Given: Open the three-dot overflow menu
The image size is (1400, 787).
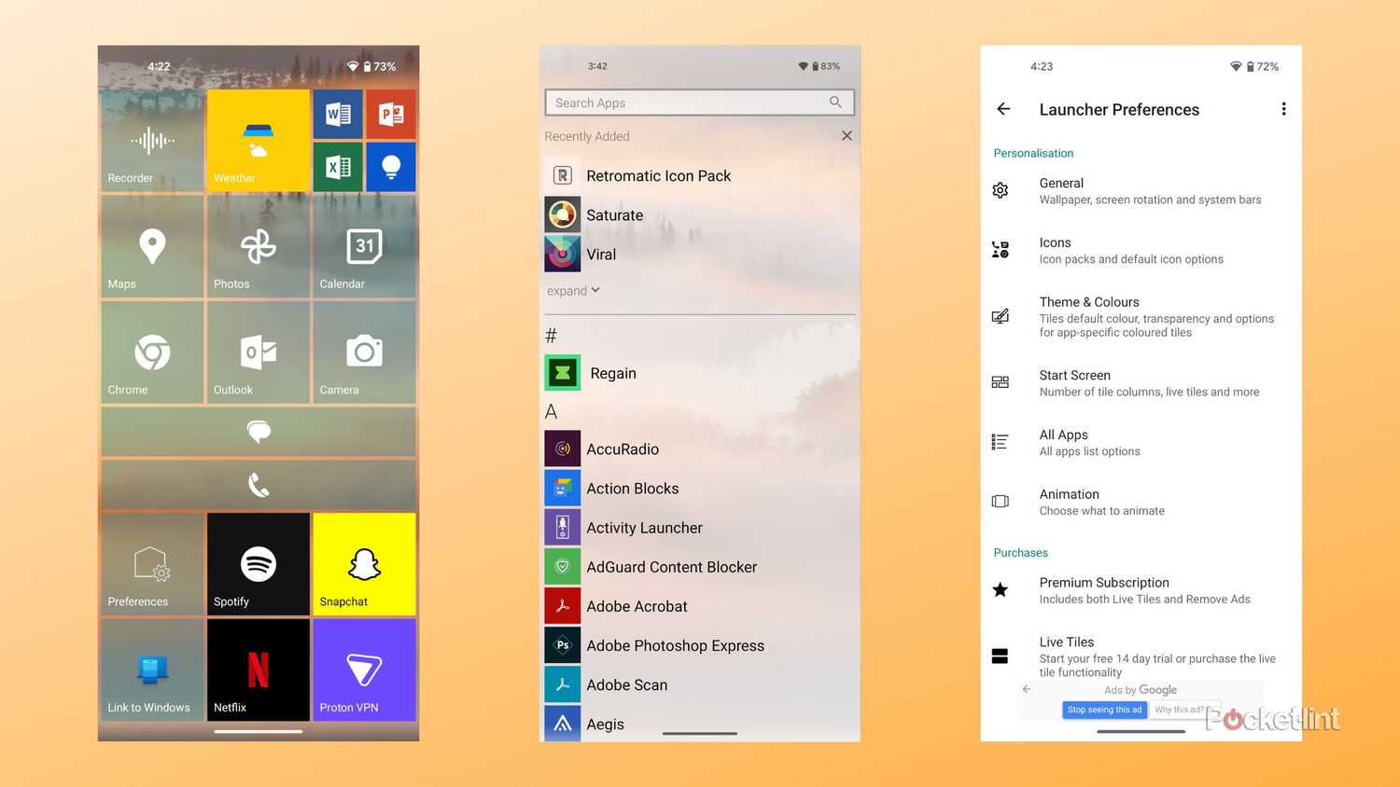Looking at the screenshot, I should tap(1283, 109).
